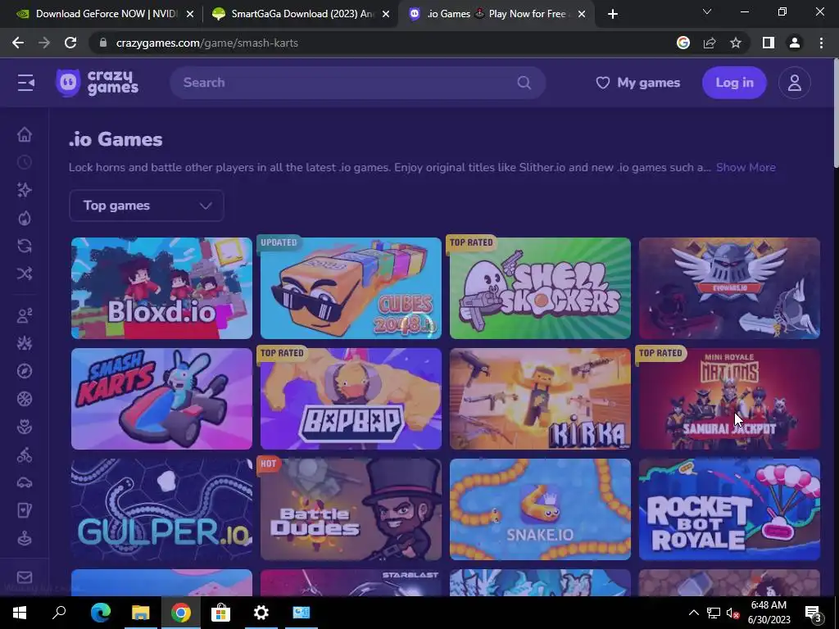Open Trending flame icon in sidebar
839x629 pixels.
point(25,218)
